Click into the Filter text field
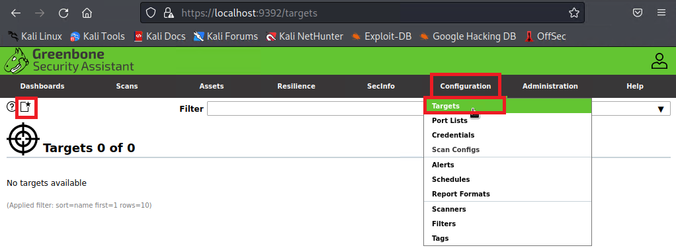Image resolution: width=676 pixels, height=252 pixels. [x=316, y=108]
